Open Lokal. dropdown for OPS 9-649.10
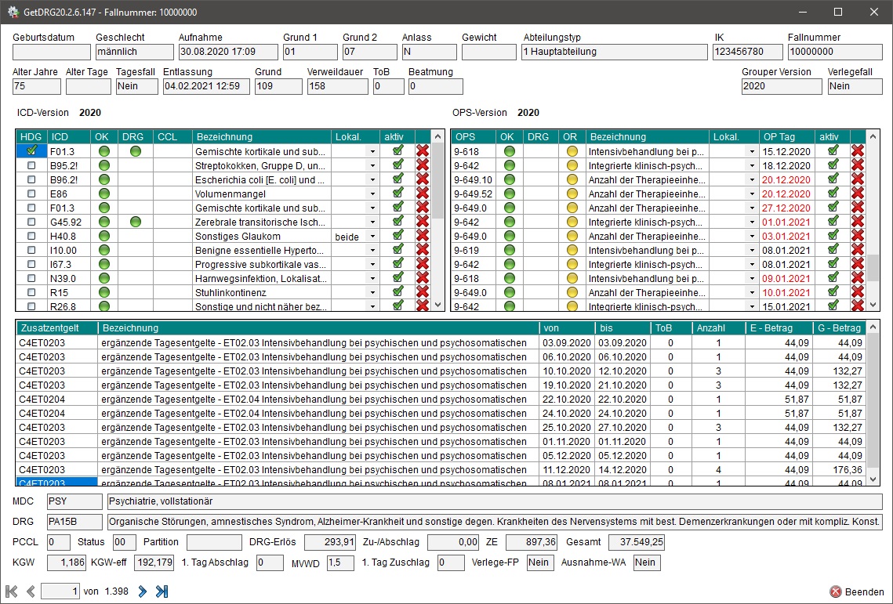Image resolution: width=893 pixels, height=604 pixels. coord(752,180)
